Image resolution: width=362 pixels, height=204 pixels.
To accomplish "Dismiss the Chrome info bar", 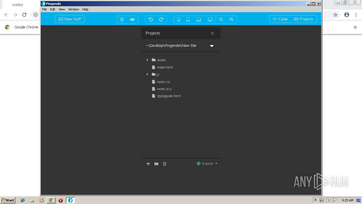I will 355,27.
